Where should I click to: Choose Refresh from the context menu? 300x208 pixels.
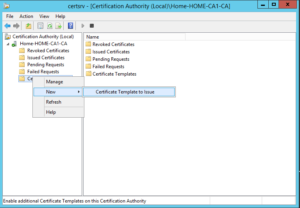tap(59, 102)
